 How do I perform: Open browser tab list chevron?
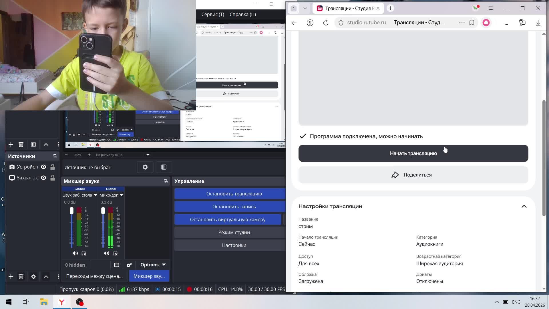point(305,8)
